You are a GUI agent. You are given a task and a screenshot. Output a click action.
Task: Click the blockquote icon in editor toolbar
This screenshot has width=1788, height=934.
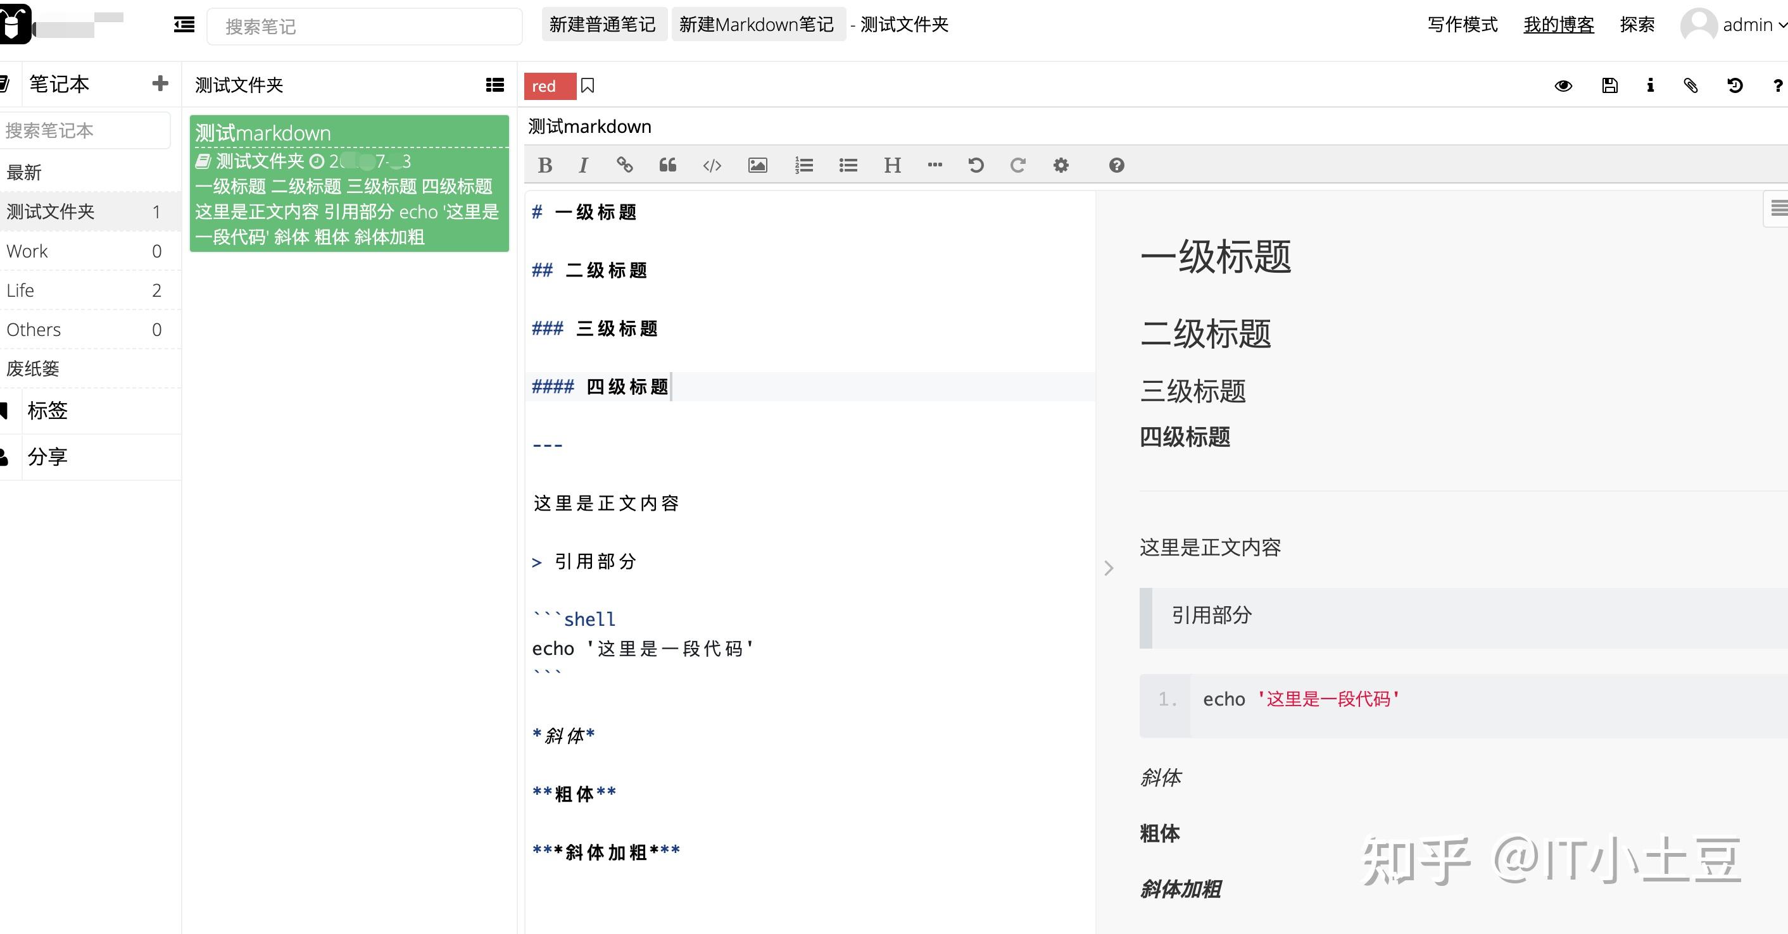pos(668,165)
